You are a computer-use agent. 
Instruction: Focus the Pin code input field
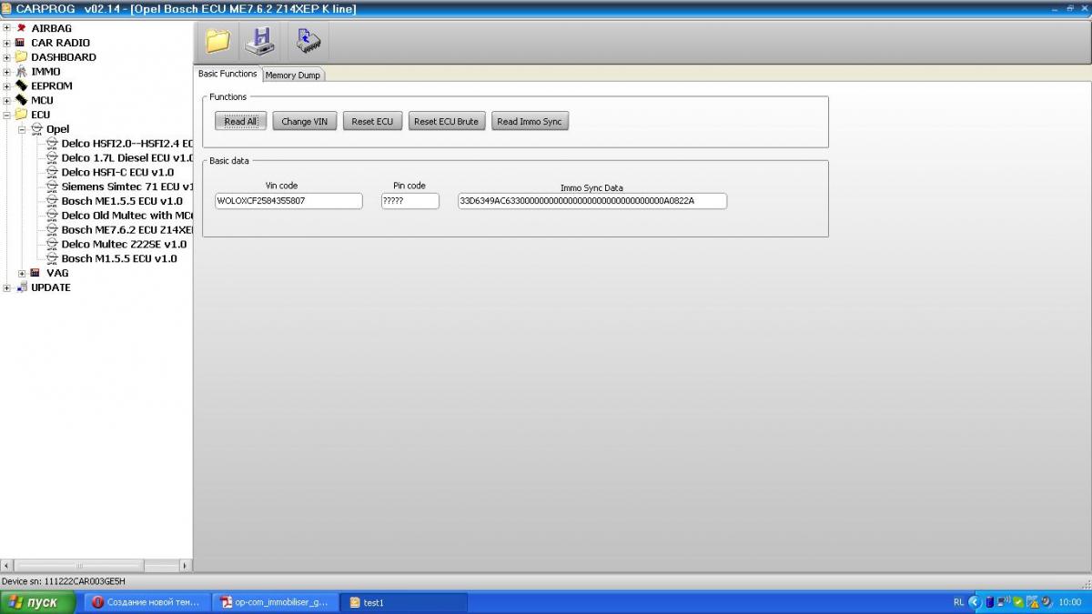pos(409,200)
